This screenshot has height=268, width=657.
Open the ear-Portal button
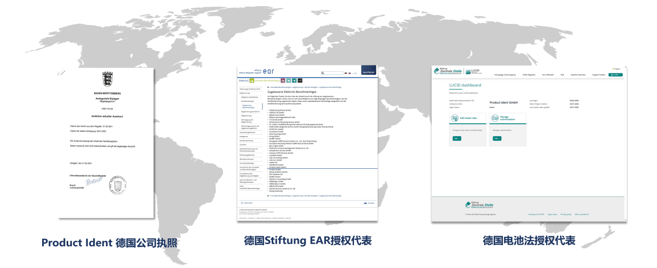(368, 73)
